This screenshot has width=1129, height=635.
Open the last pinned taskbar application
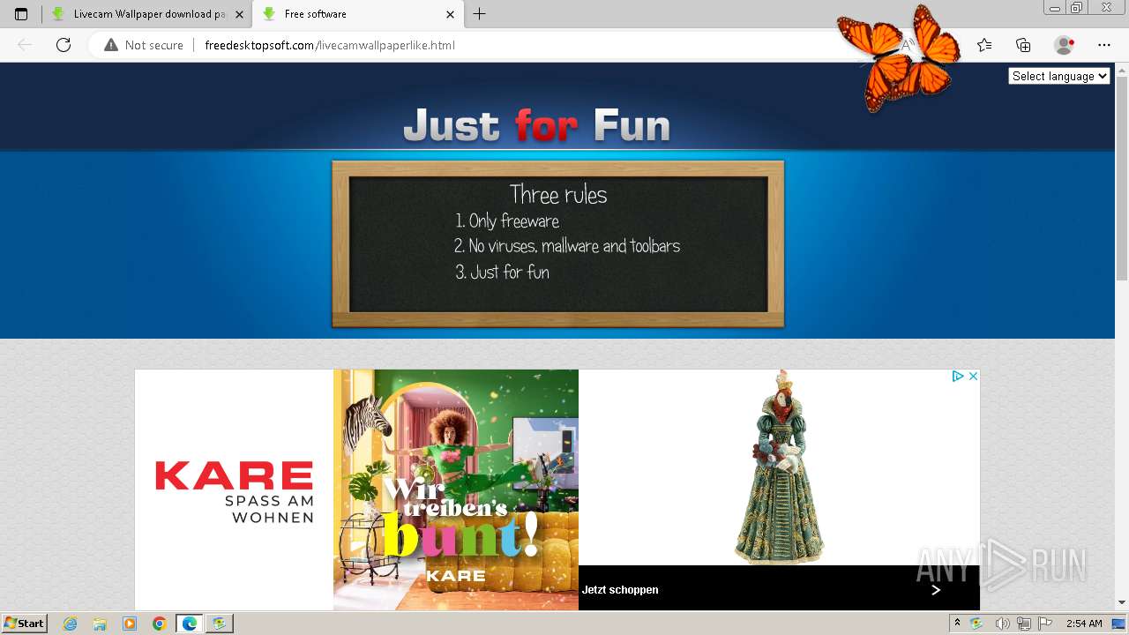click(x=220, y=624)
